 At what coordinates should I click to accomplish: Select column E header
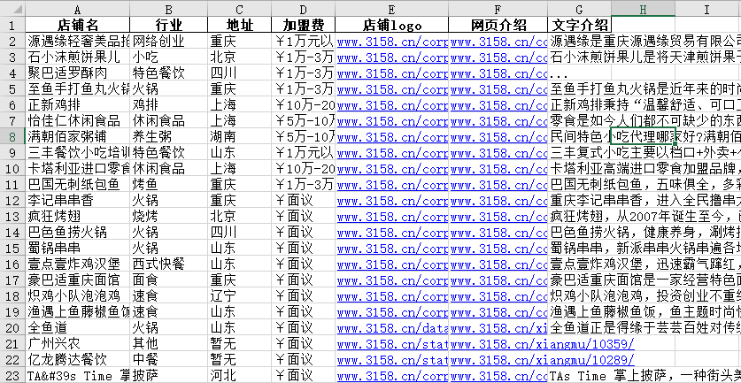click(392, 9)
